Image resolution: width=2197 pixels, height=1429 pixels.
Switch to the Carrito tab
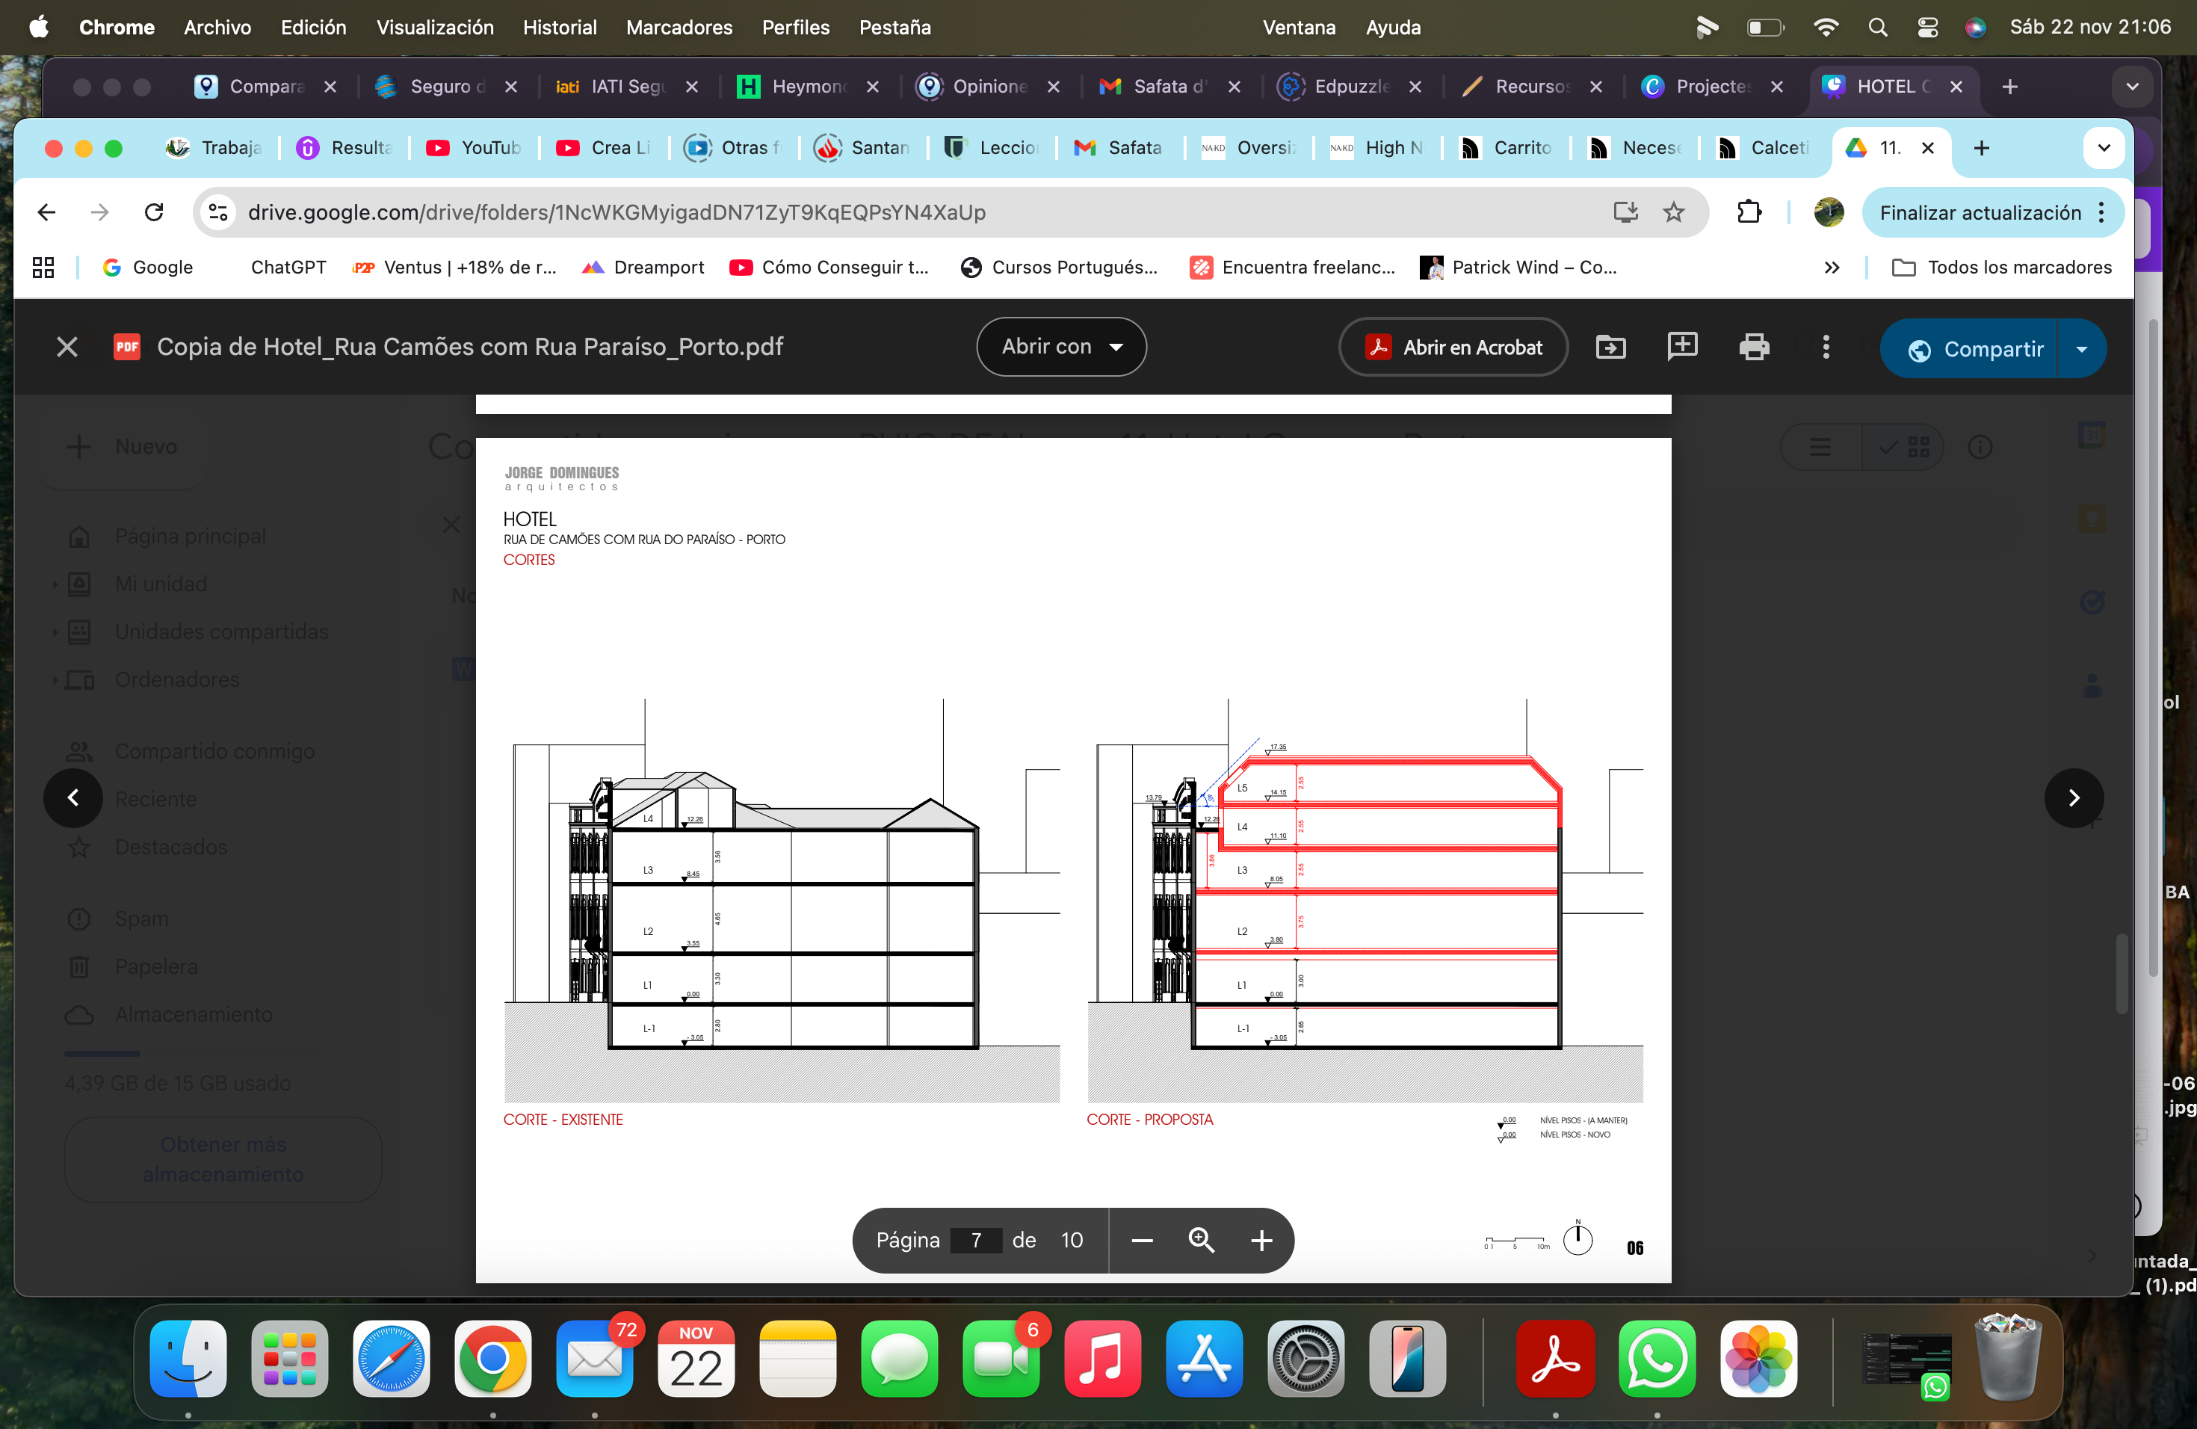click(x=1508, y=148)
